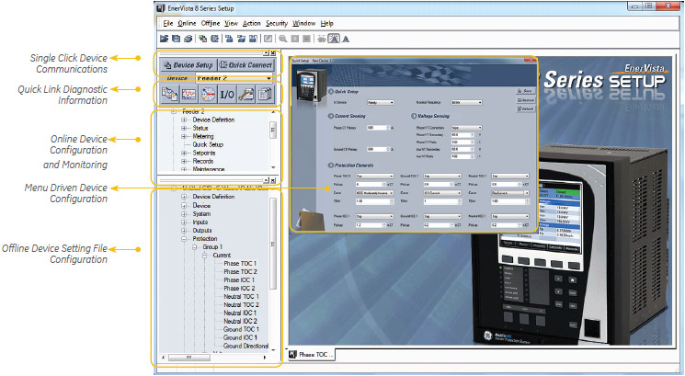Click the Device Setup button
Viewport: 685px width, 376px height.
(188, 65)
